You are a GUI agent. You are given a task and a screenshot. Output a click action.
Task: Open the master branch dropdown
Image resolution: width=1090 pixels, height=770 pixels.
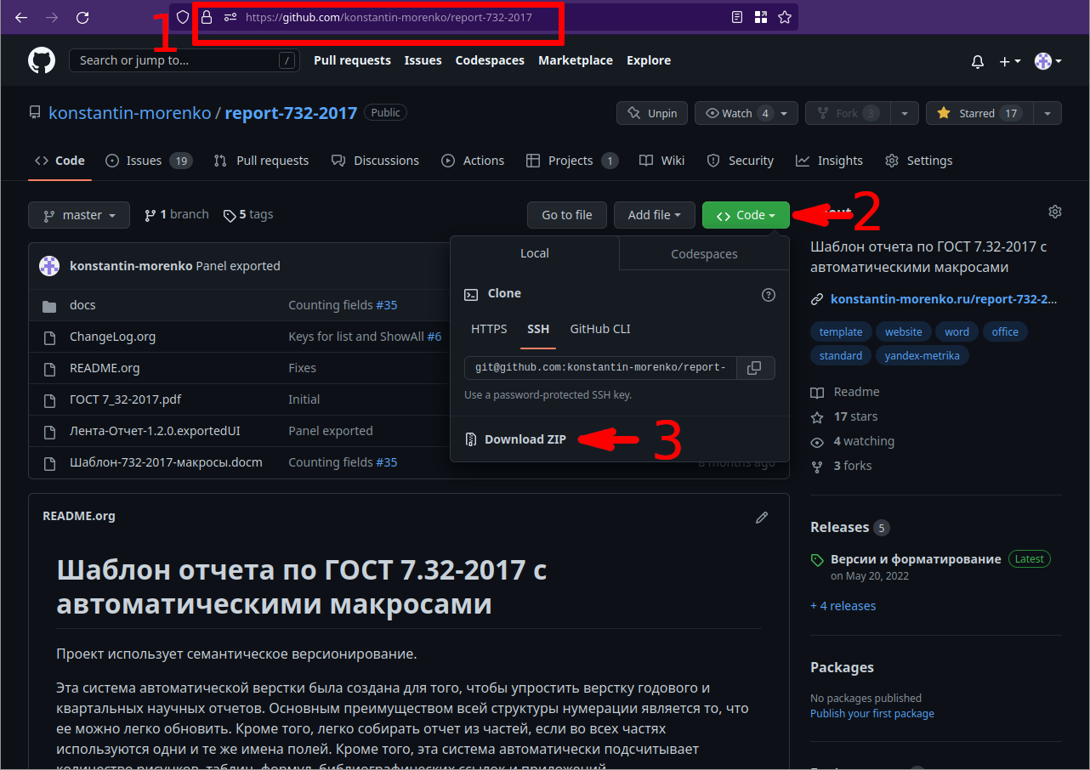tap(79, 215)
